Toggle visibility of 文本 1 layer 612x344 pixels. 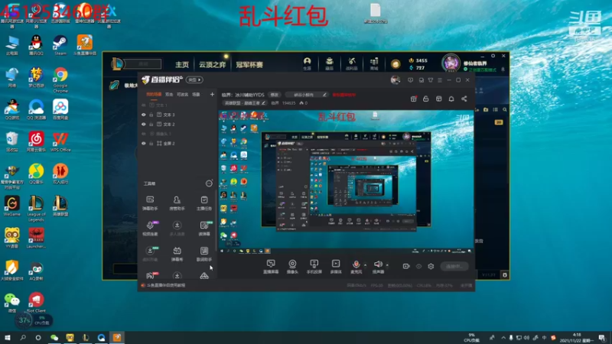[x=144, y=105]
